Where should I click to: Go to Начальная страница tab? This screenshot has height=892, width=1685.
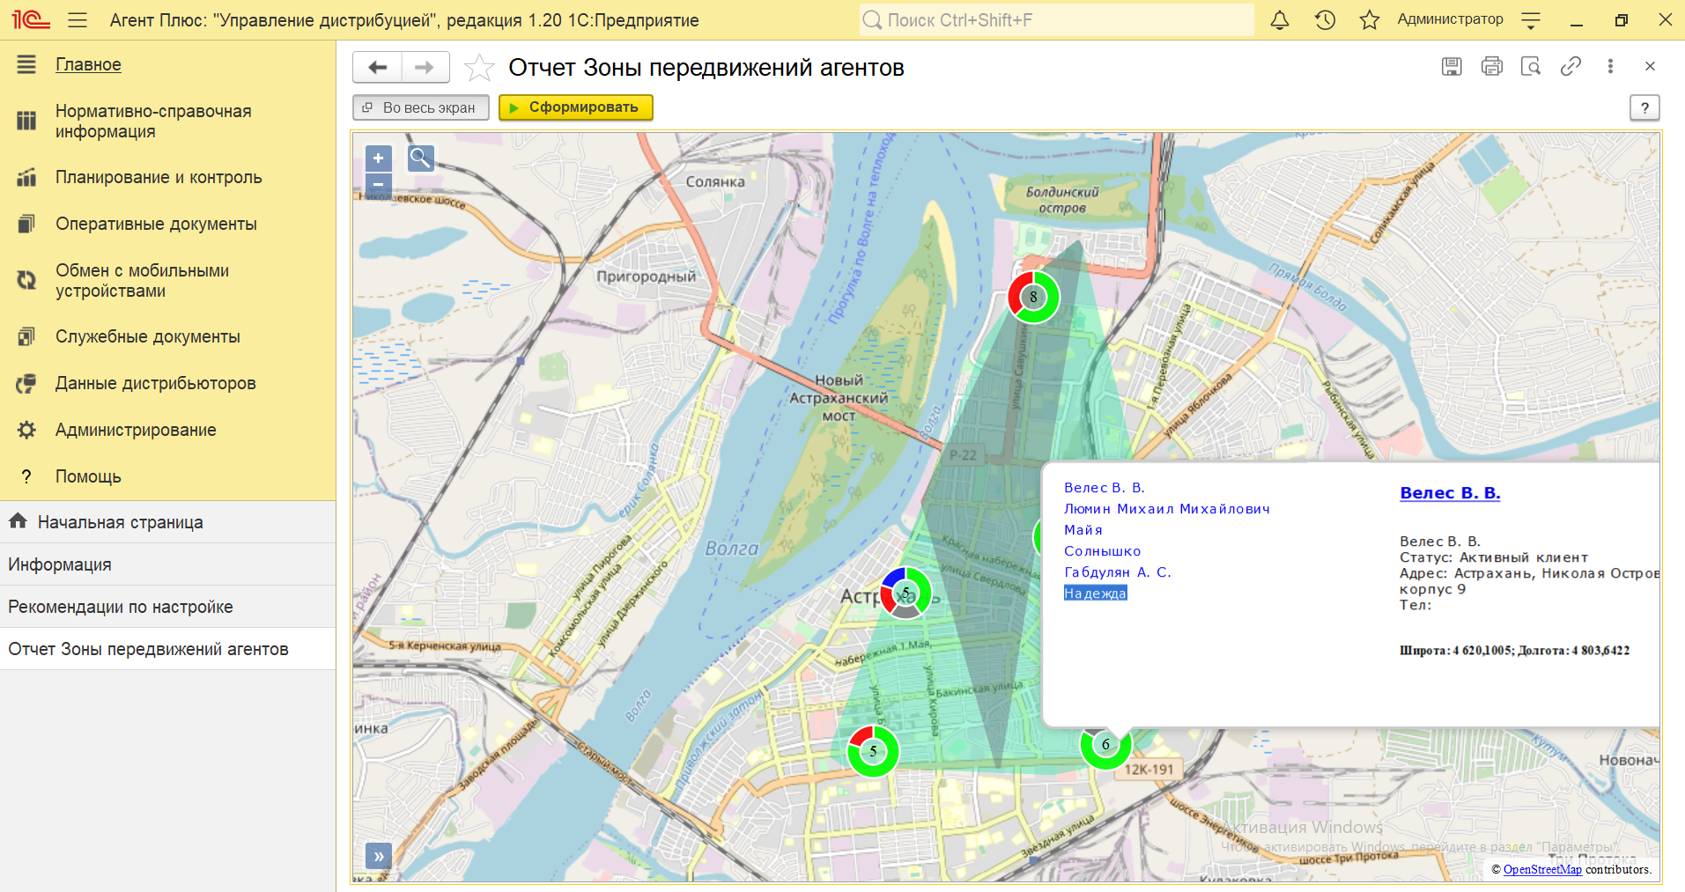(167, 522)
